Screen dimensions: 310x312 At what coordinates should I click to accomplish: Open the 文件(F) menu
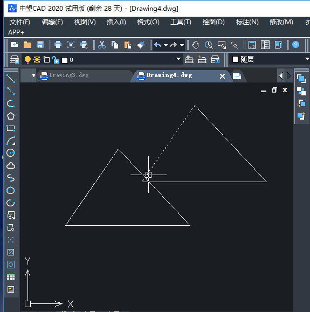pyautogui.click(x=20, y=22)
